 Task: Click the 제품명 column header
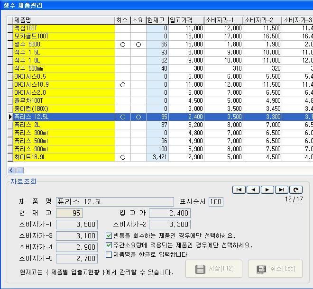[x=64, y=20]
